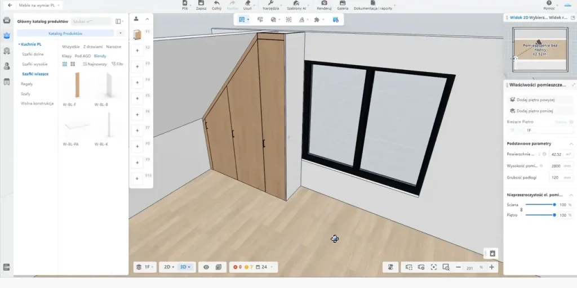The height and width of the screenshot is (288, 577).
Task: Open the blue crown catalog sidebar icon
Action: tap(7, 35)
